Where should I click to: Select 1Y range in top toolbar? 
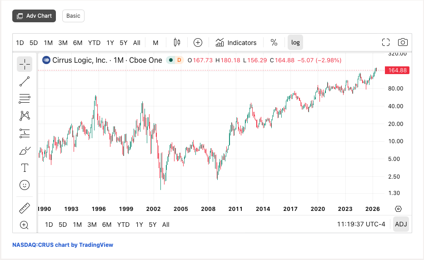coord(110,43)
